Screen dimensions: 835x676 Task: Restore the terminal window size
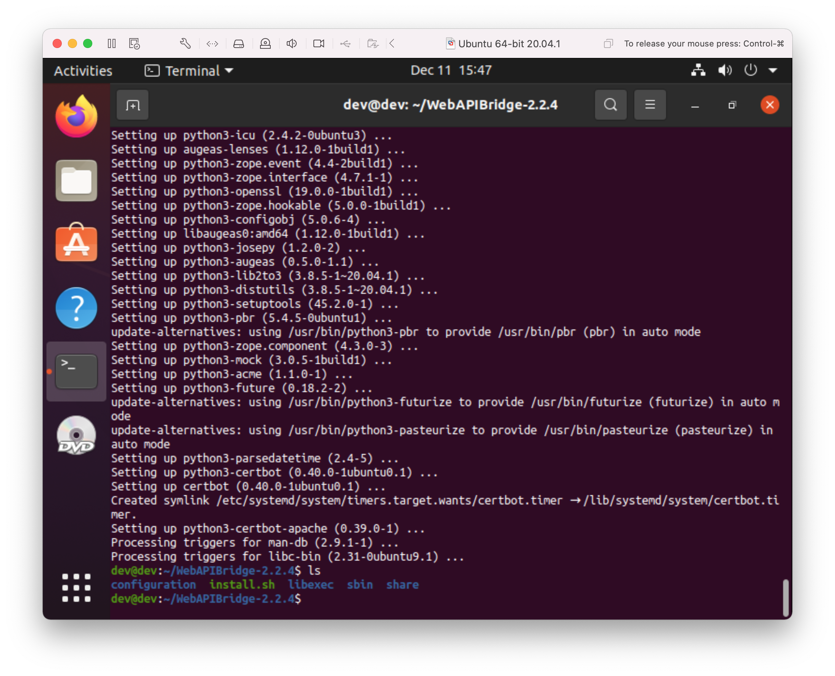coord(732,105)
